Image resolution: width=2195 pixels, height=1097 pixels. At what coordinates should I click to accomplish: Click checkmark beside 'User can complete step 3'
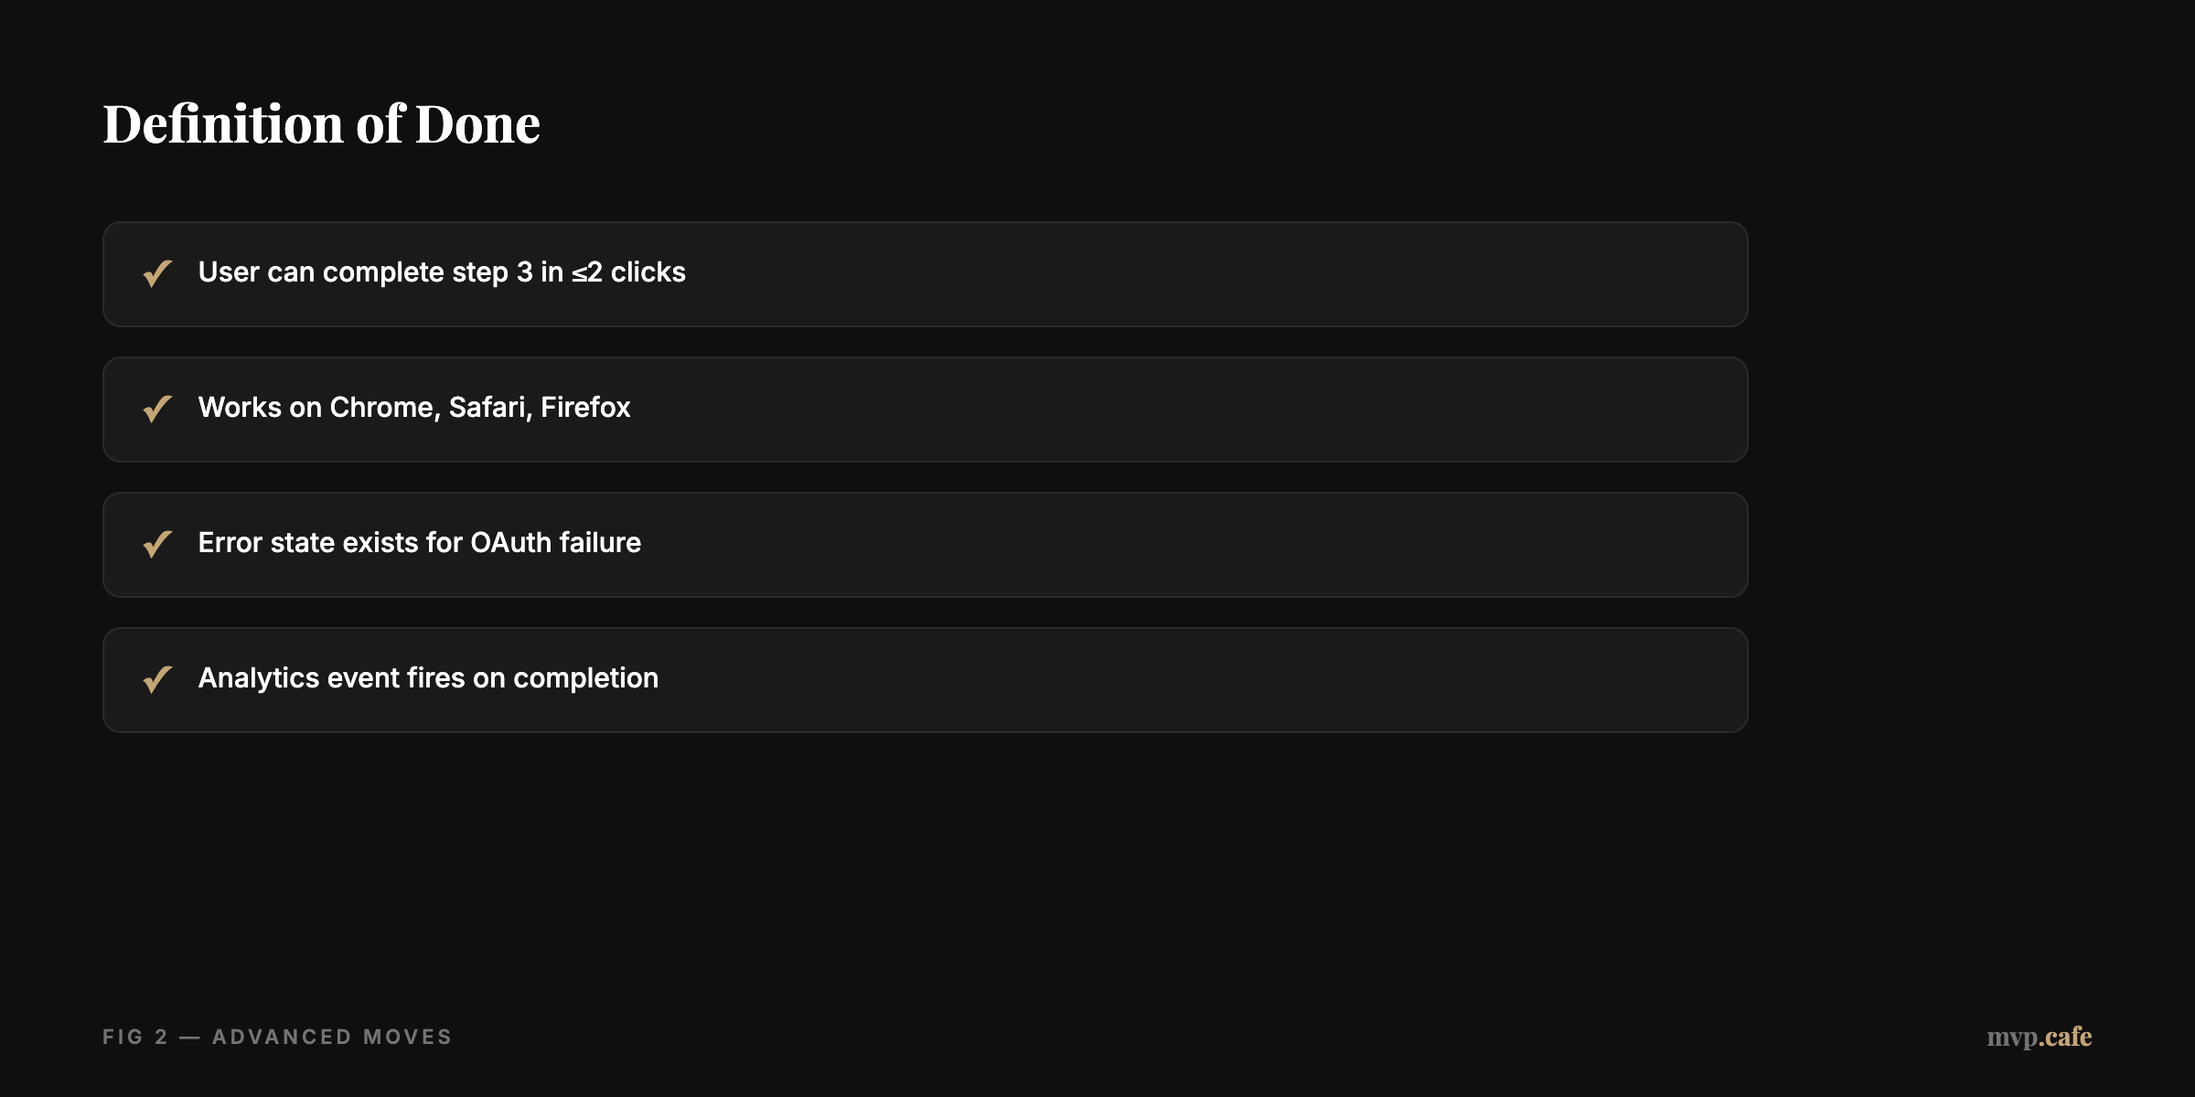(157, 273)
